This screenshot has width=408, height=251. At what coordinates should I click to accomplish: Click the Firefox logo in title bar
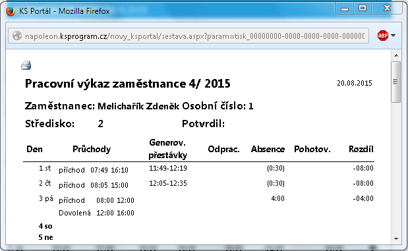(x=11, y=11)
